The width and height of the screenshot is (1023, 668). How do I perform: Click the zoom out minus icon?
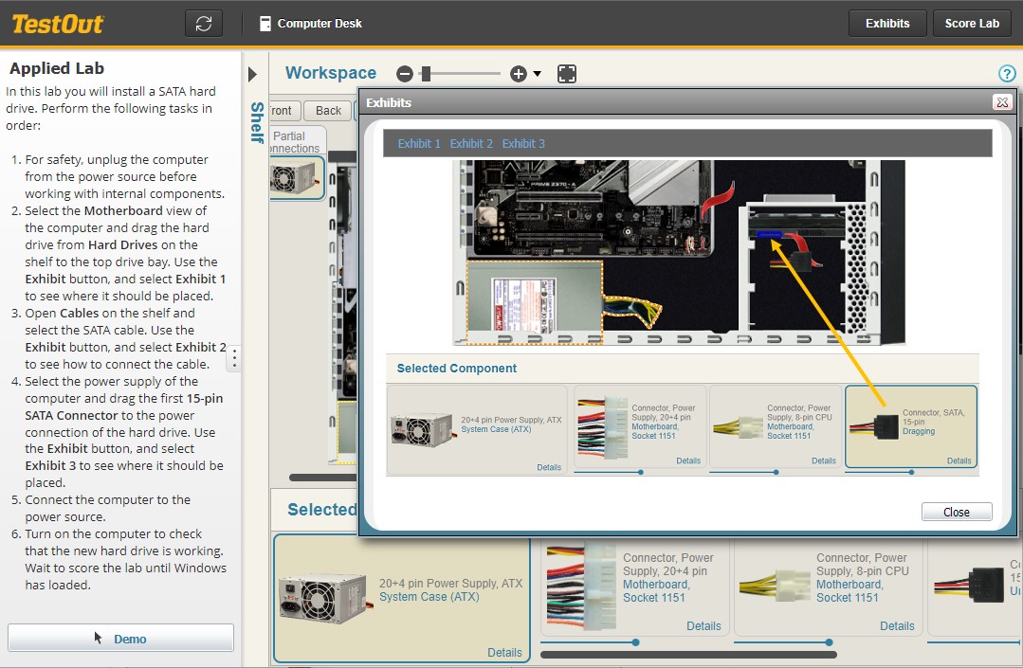click(406, 73)
